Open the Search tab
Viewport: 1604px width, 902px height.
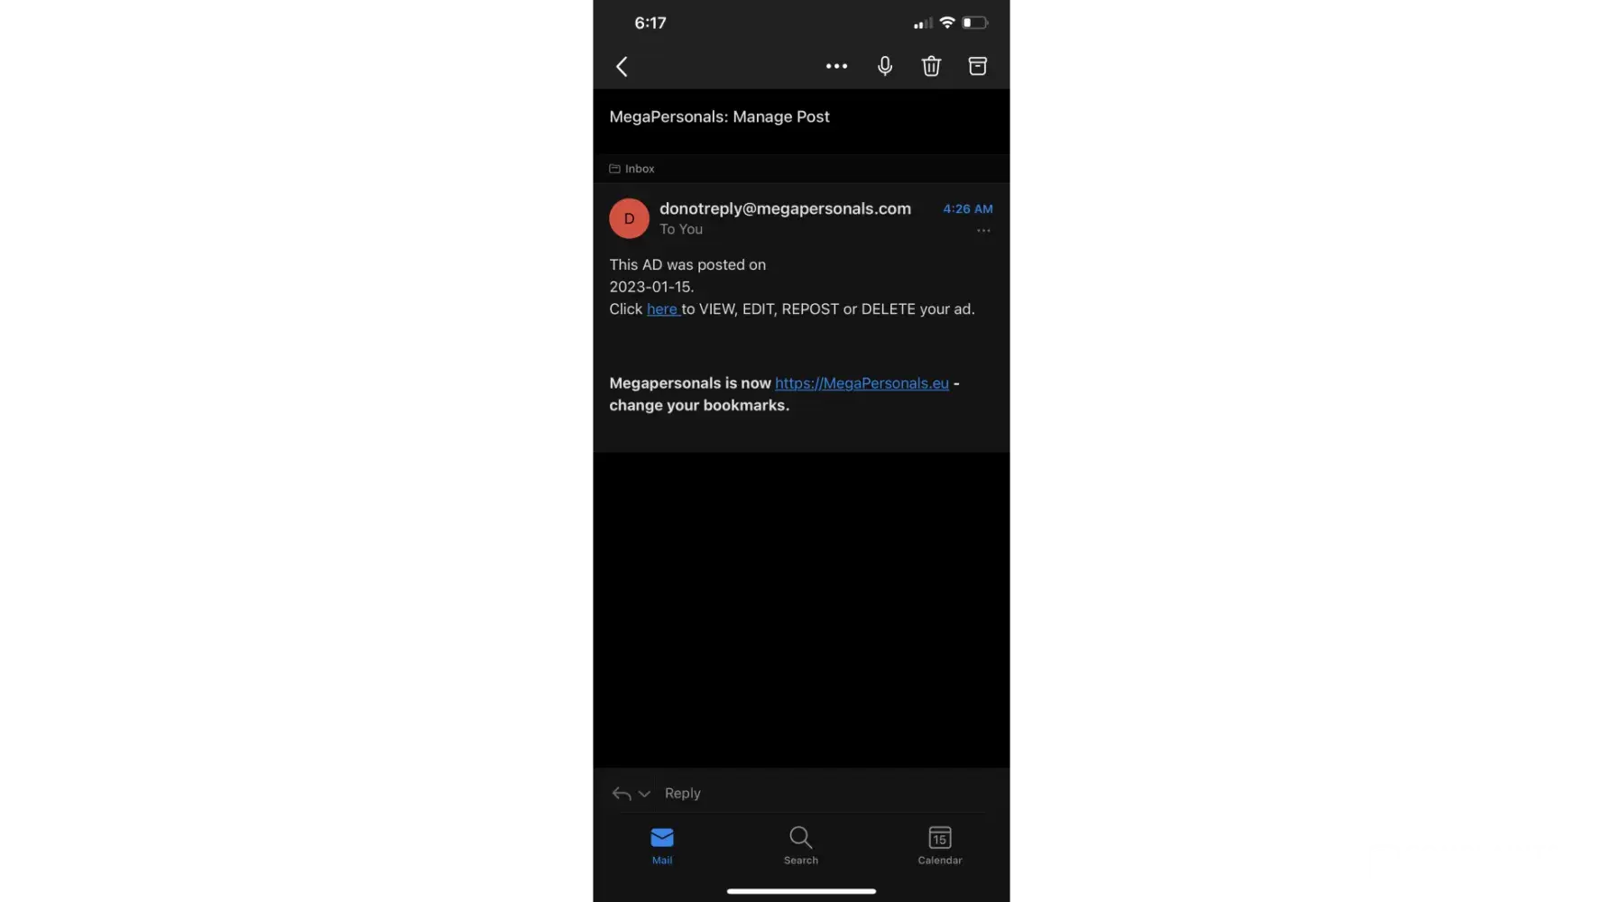tap(801, 846)
